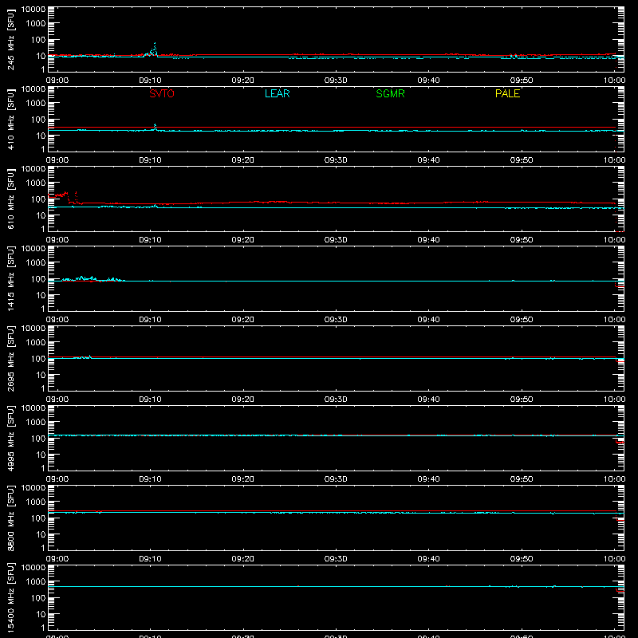
Task: Click the 10 tick label of 8800 MHz panel
Action: (41, 534)
